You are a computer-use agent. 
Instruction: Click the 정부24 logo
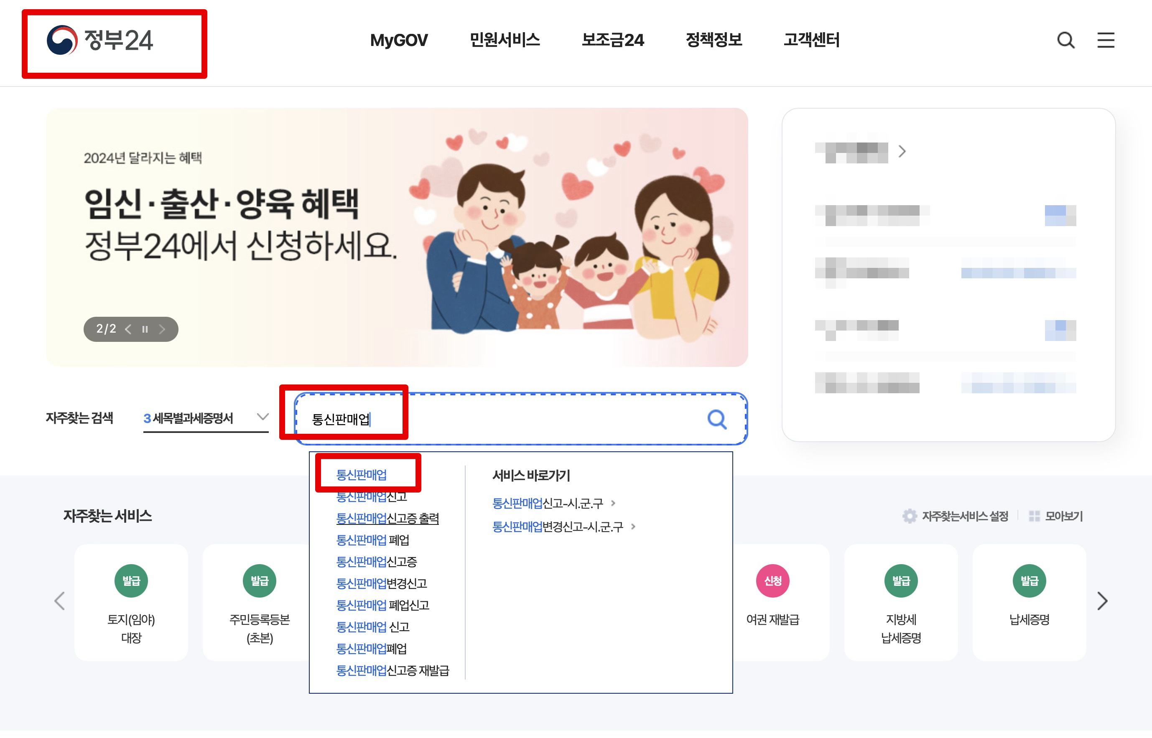(99, 40)
